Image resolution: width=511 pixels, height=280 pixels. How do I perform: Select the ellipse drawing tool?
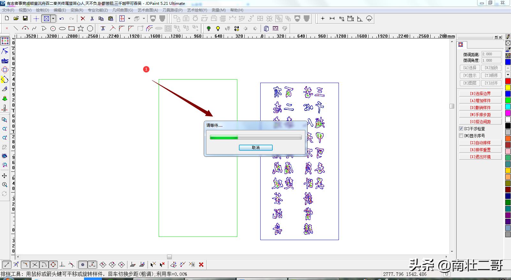pos(62,28)
